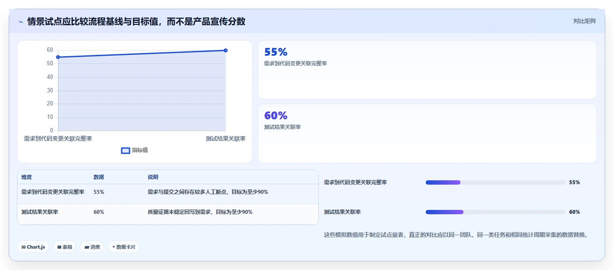Click the 60% value beside progress bar
614x270 pixels.
[x=575, y=212]
